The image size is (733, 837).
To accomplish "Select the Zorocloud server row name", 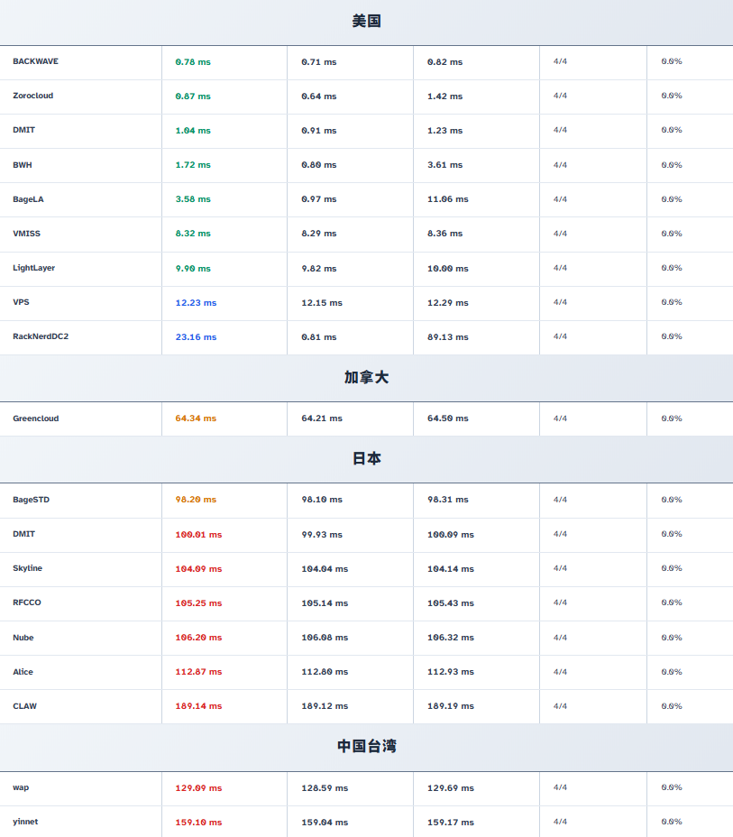I will pos(32,96).
